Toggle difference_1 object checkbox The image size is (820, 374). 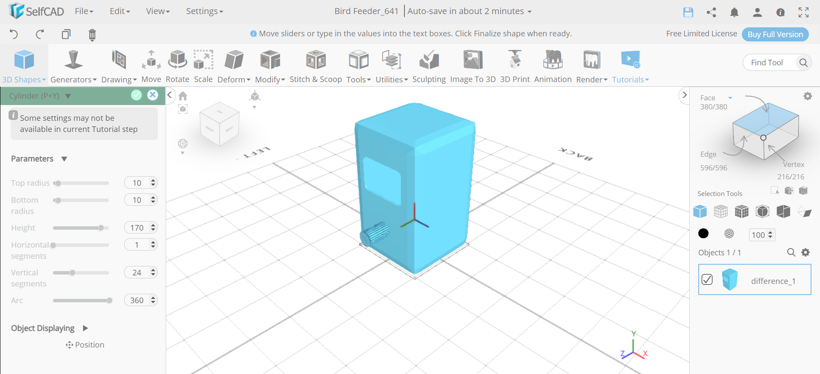[x=707, y=280]
